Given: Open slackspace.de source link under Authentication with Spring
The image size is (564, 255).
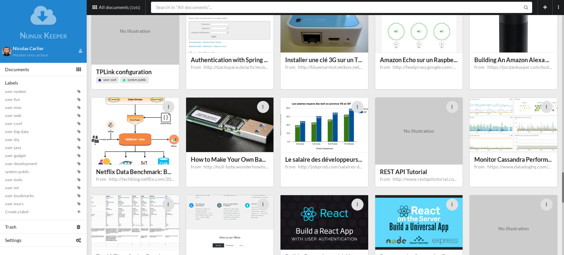Looking at the screenshot, I should (235, 67).
